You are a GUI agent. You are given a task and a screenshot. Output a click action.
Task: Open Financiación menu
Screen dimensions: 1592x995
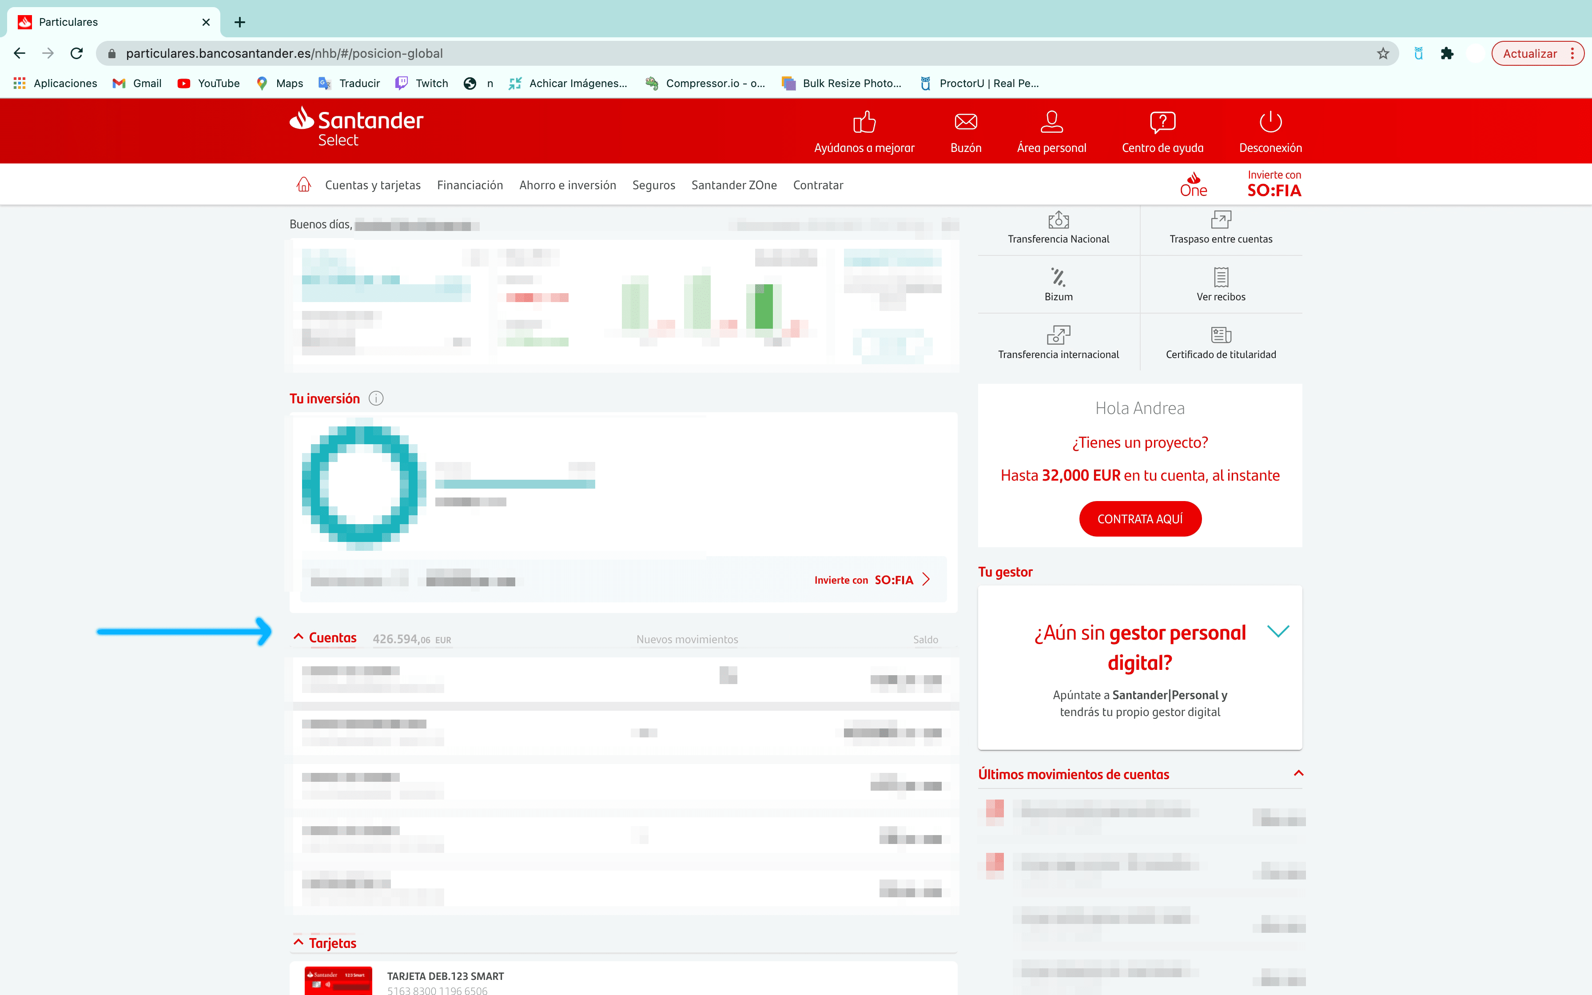[x=470, y=185]
